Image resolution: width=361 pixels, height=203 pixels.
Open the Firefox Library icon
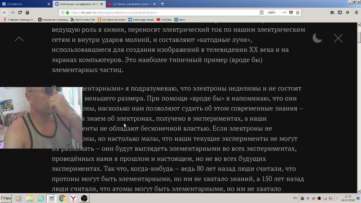click(332, 12)
